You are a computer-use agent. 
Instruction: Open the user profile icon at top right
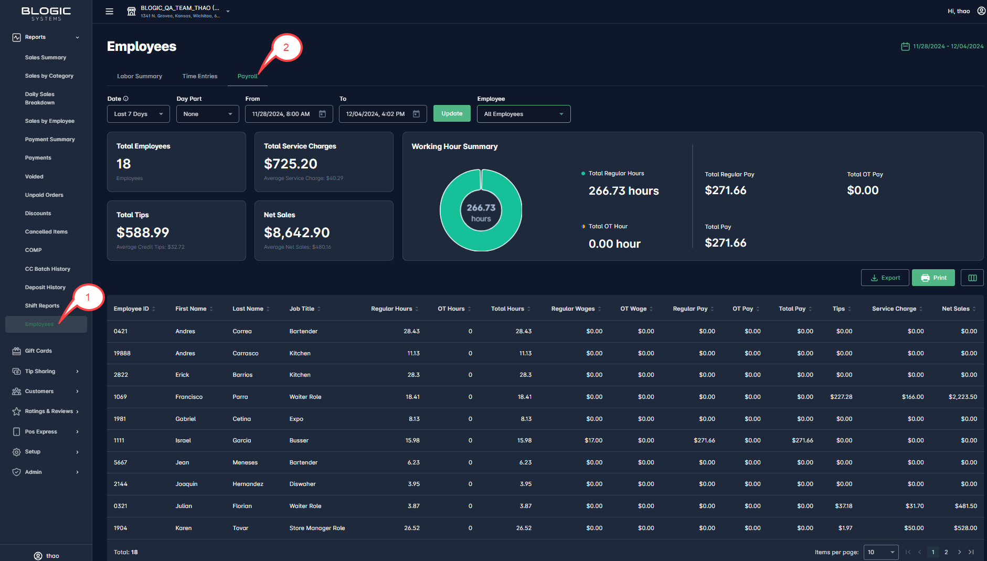point(981,11)
